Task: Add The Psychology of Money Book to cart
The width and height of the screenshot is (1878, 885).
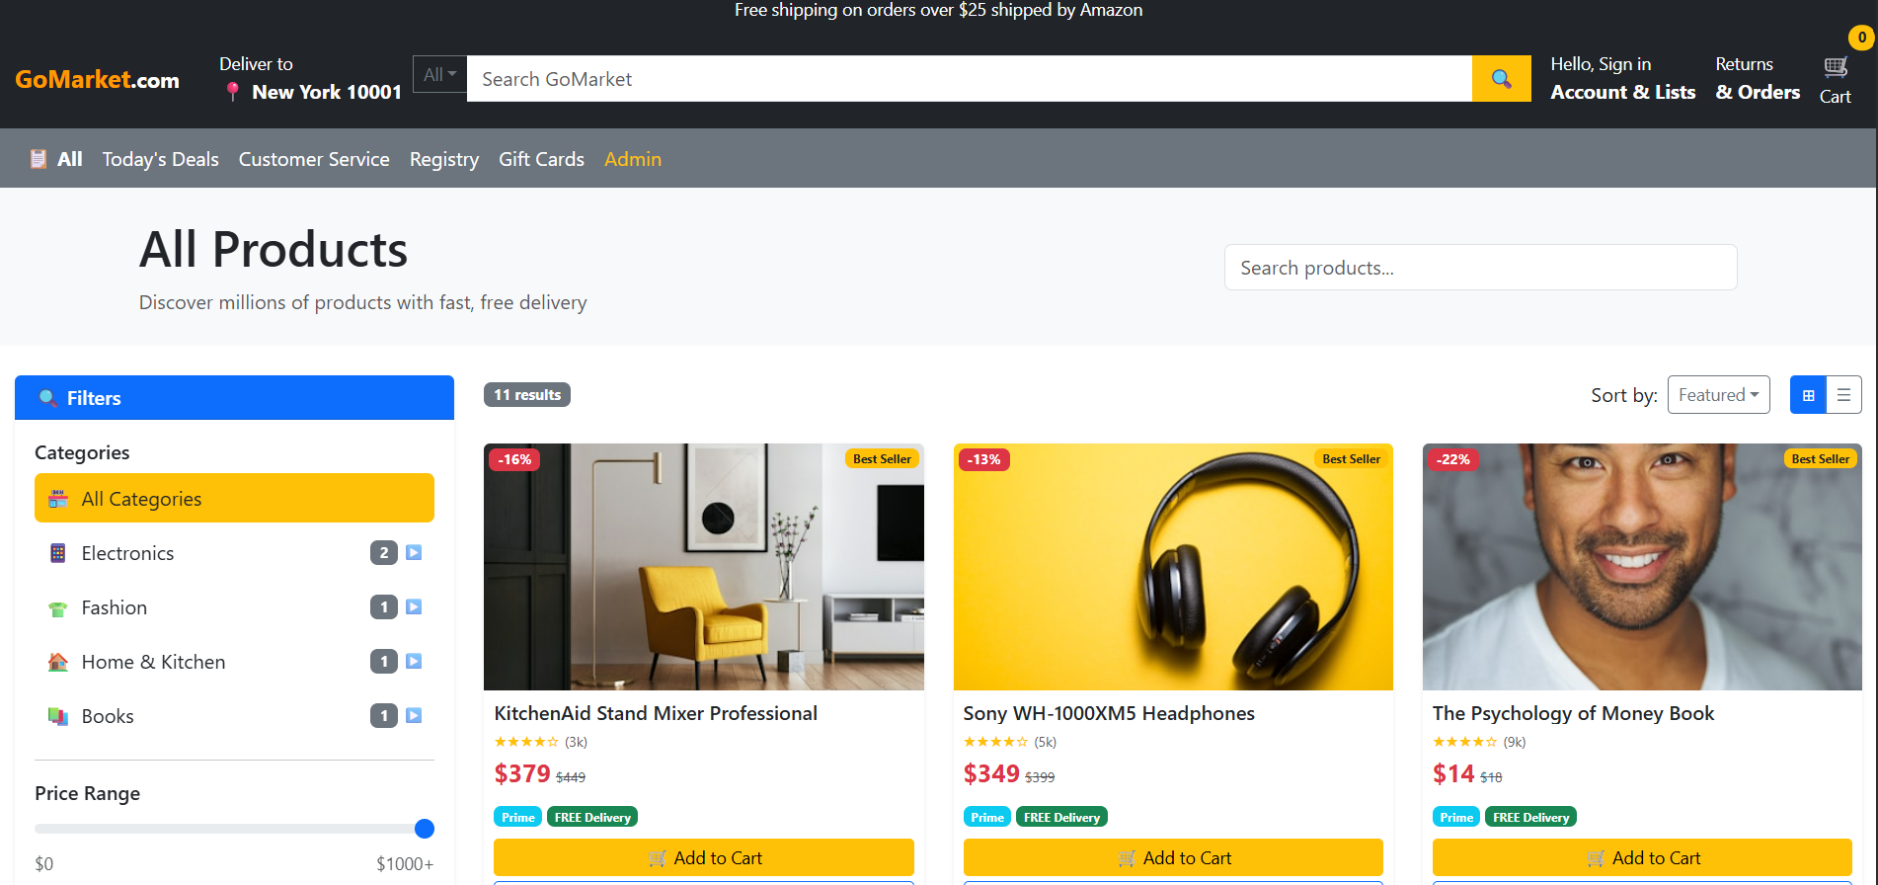Action: (x=1642, y=857)
